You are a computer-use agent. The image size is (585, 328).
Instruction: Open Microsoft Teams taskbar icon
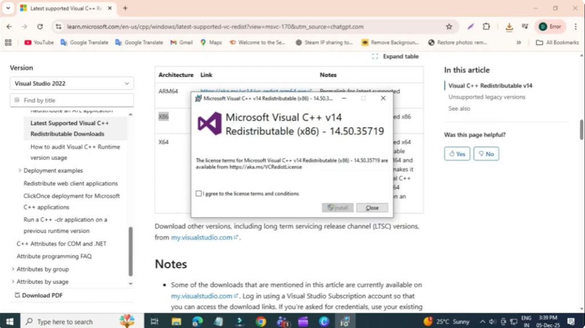pos(282,322)
